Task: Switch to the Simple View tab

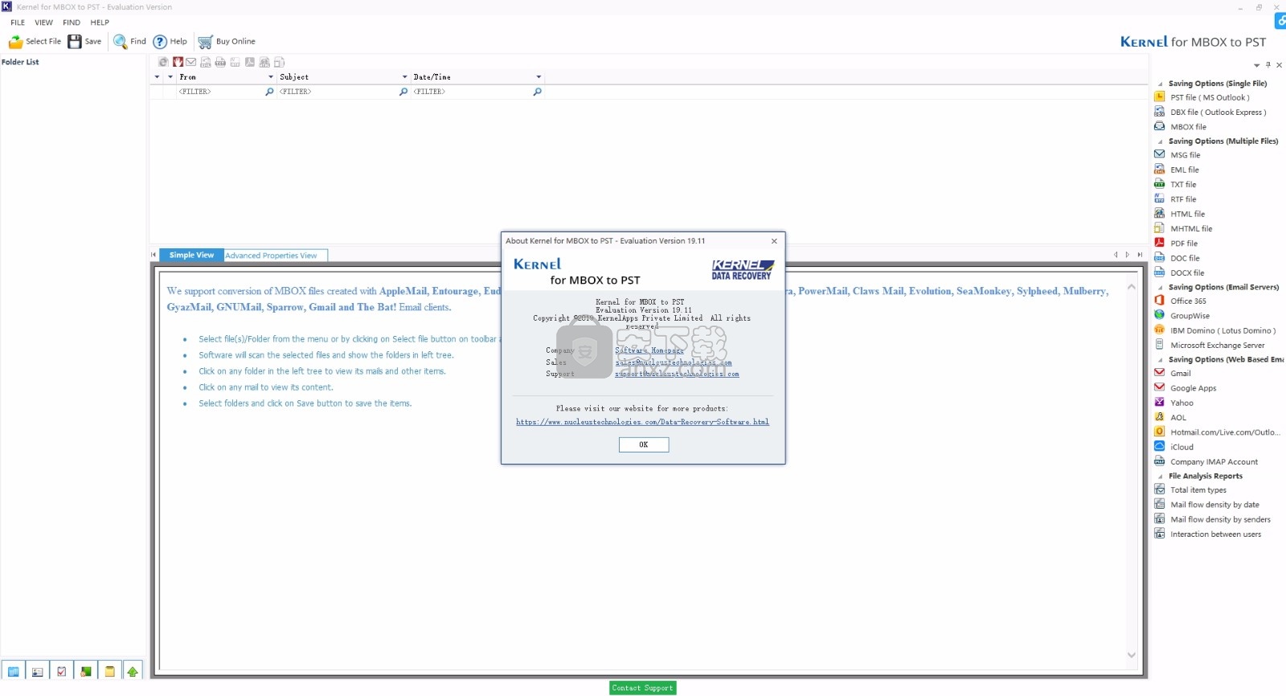Action: [x=191, y=256]
